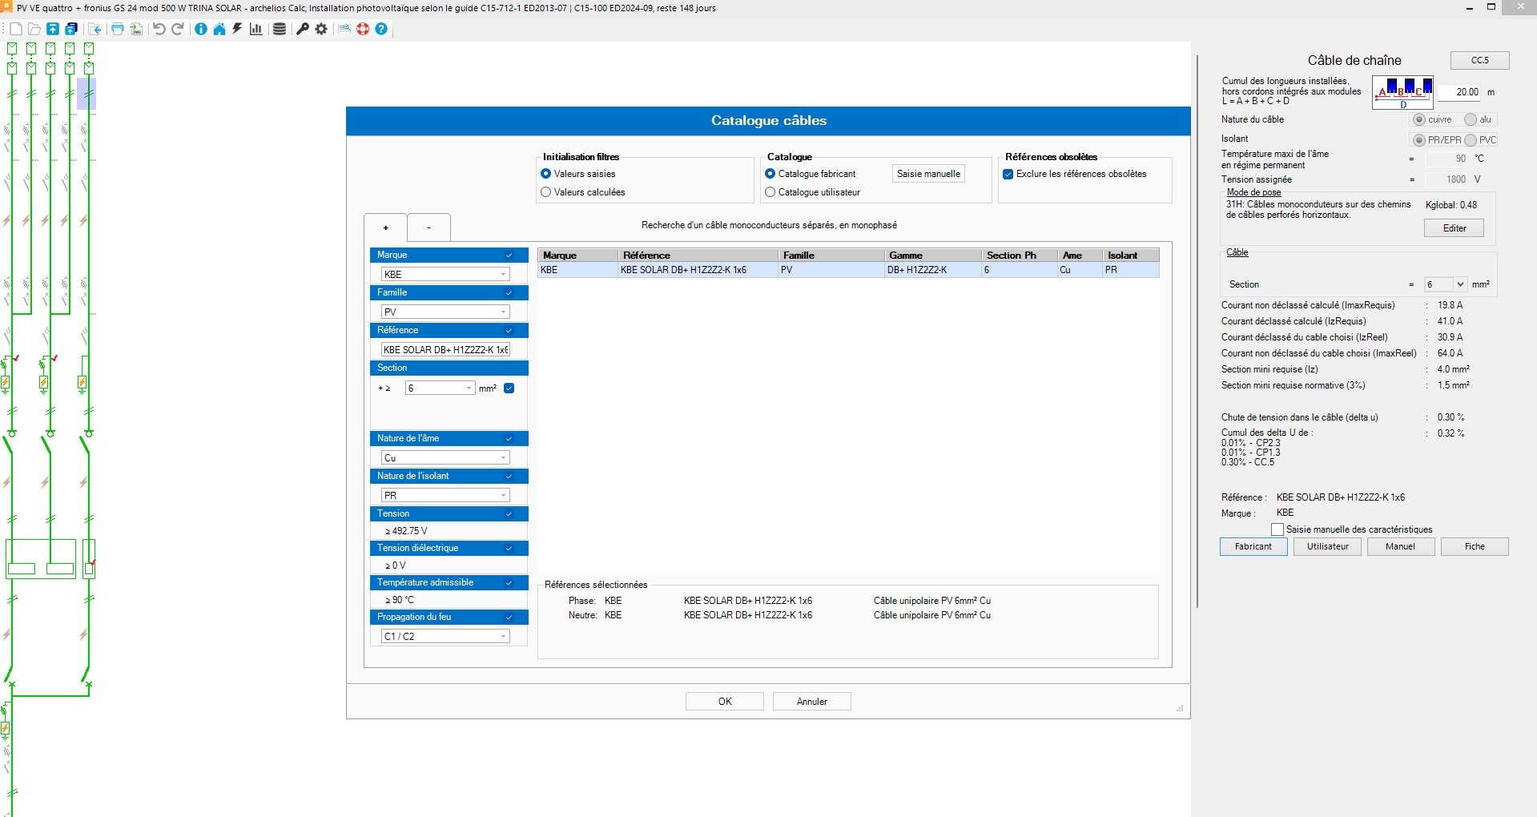
Task: Switch to the + tab
Action: pyautogui.click(x=385, y=227)
